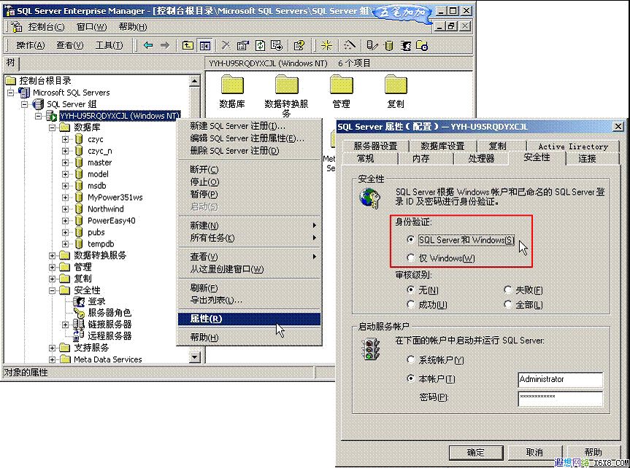
Task: Open 所有任务(K) submenu in context menu
Action: point(249,238)
